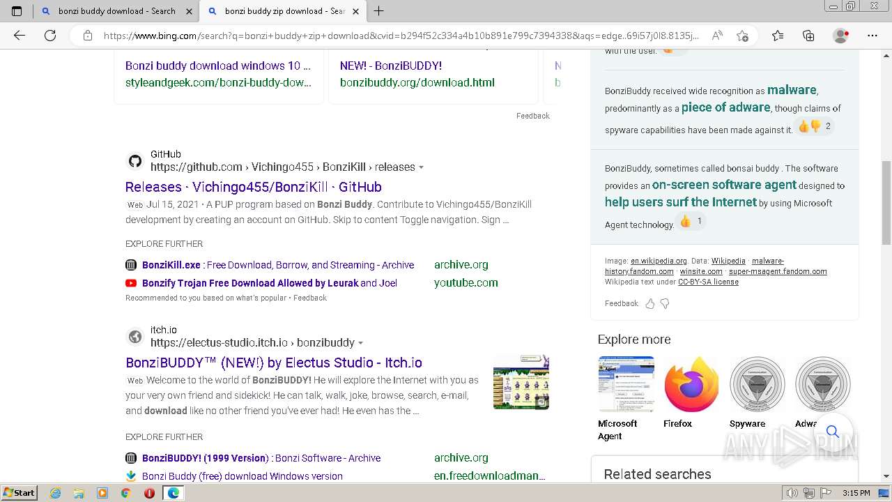Click archive.org icon beside 1999 Version
Viewport: 892px width, 502px height.
[131, 458]
